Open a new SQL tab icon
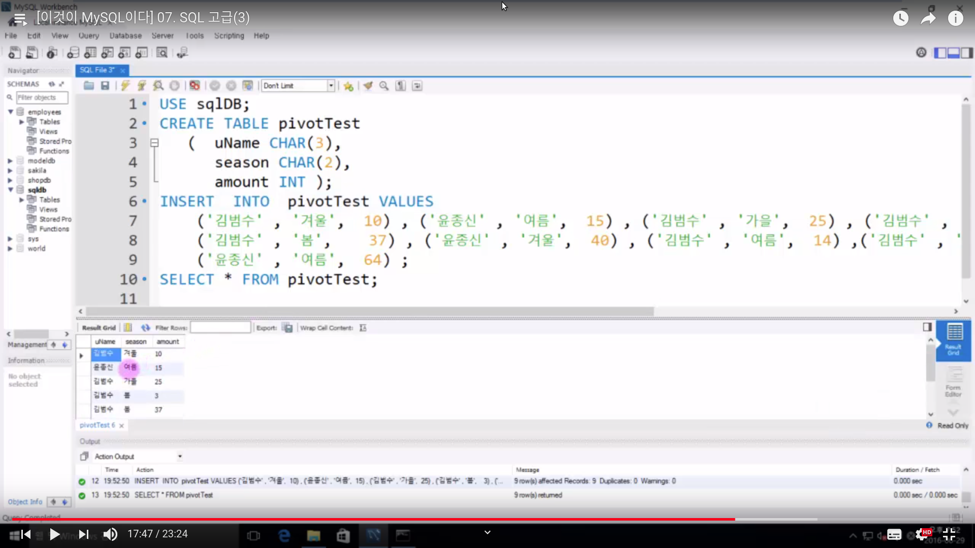 tap(15, 52)
